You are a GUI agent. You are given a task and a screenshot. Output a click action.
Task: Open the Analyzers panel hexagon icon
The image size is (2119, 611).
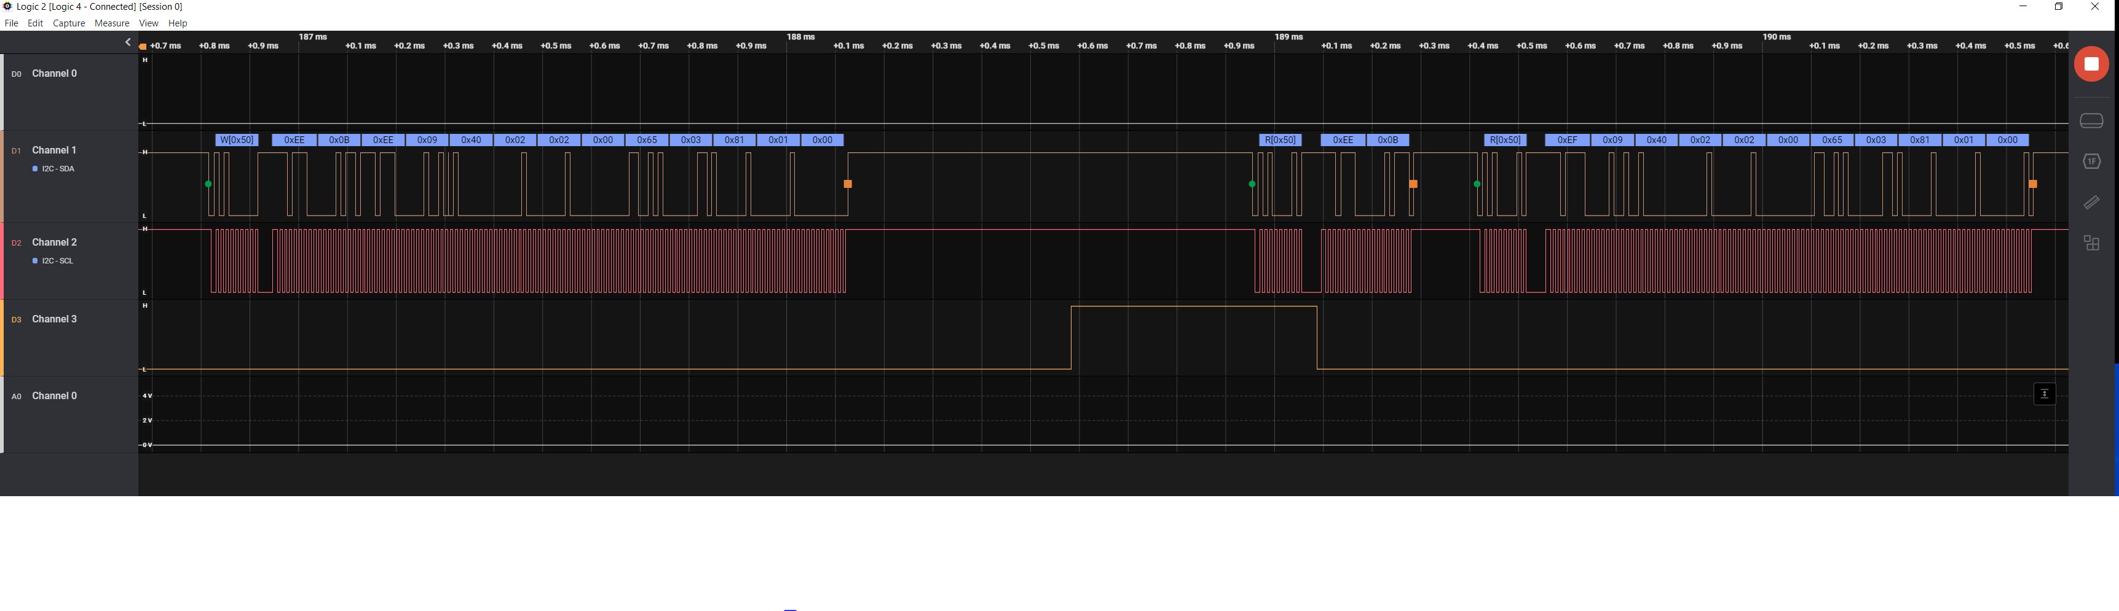[2091, 162]
